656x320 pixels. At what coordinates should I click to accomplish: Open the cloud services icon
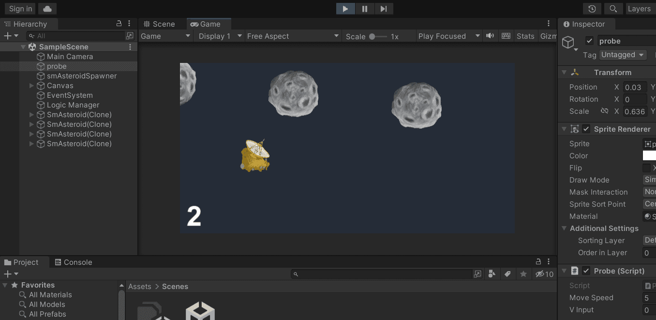point(47,9)
